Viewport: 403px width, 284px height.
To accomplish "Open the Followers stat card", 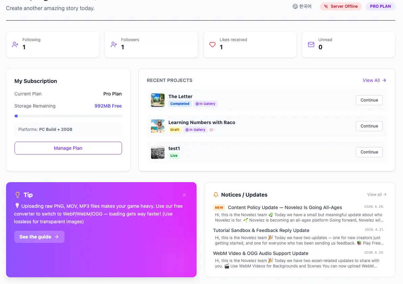I will 151,45.
